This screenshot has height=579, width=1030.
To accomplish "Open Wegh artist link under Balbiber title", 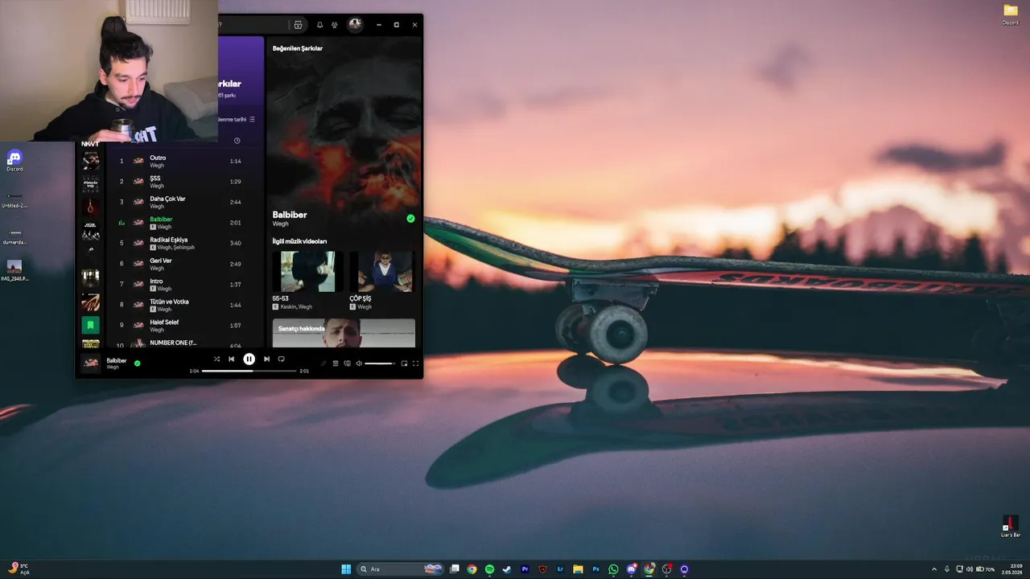I will point(280,224).
